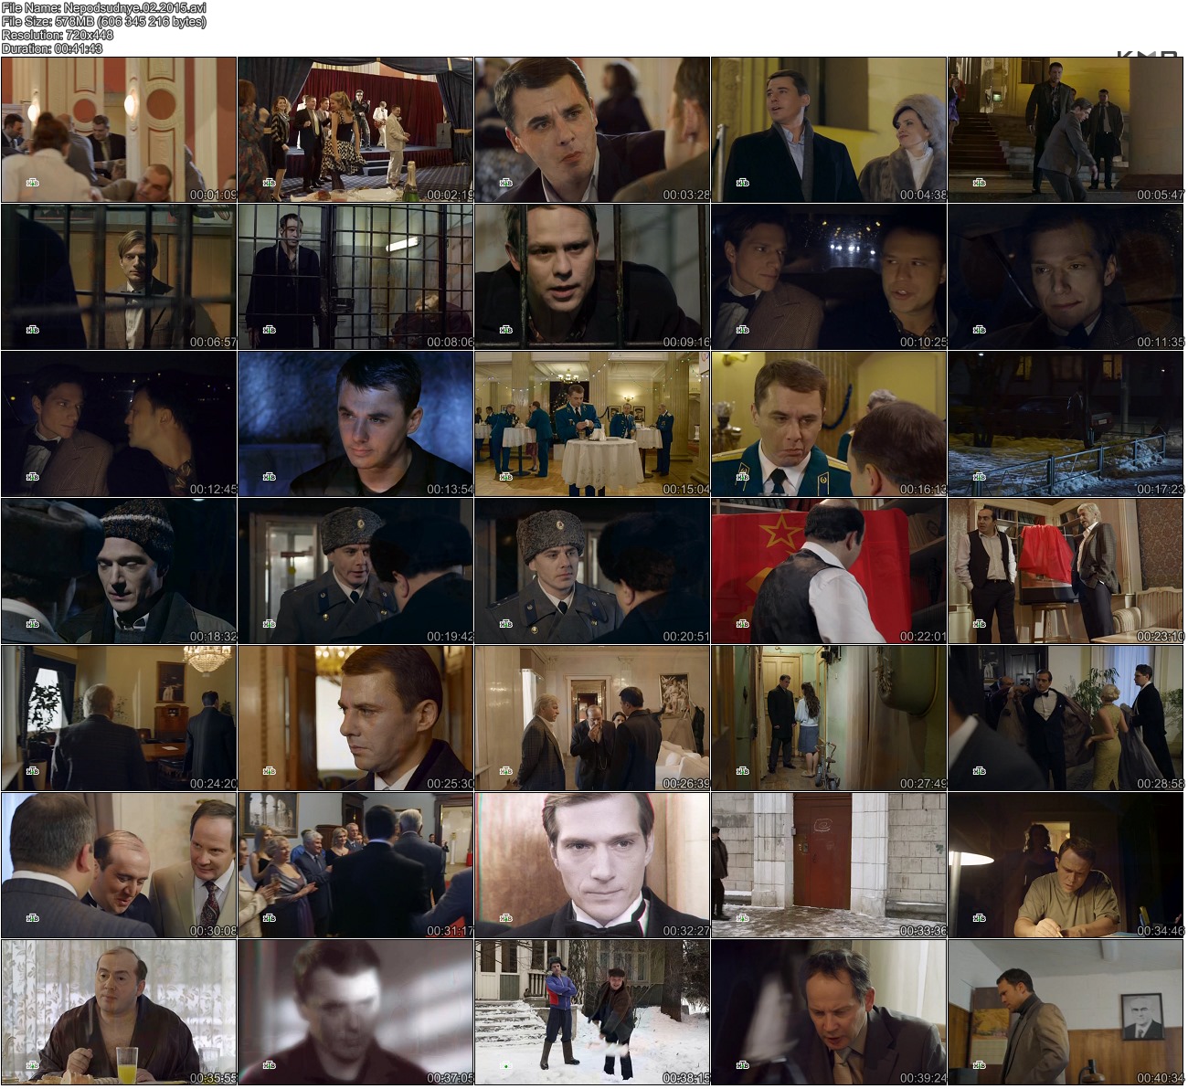Open the snowy night street frame 00:17:23
The height and width of the screenshot is (1089, 1188).
[1066, 424]
